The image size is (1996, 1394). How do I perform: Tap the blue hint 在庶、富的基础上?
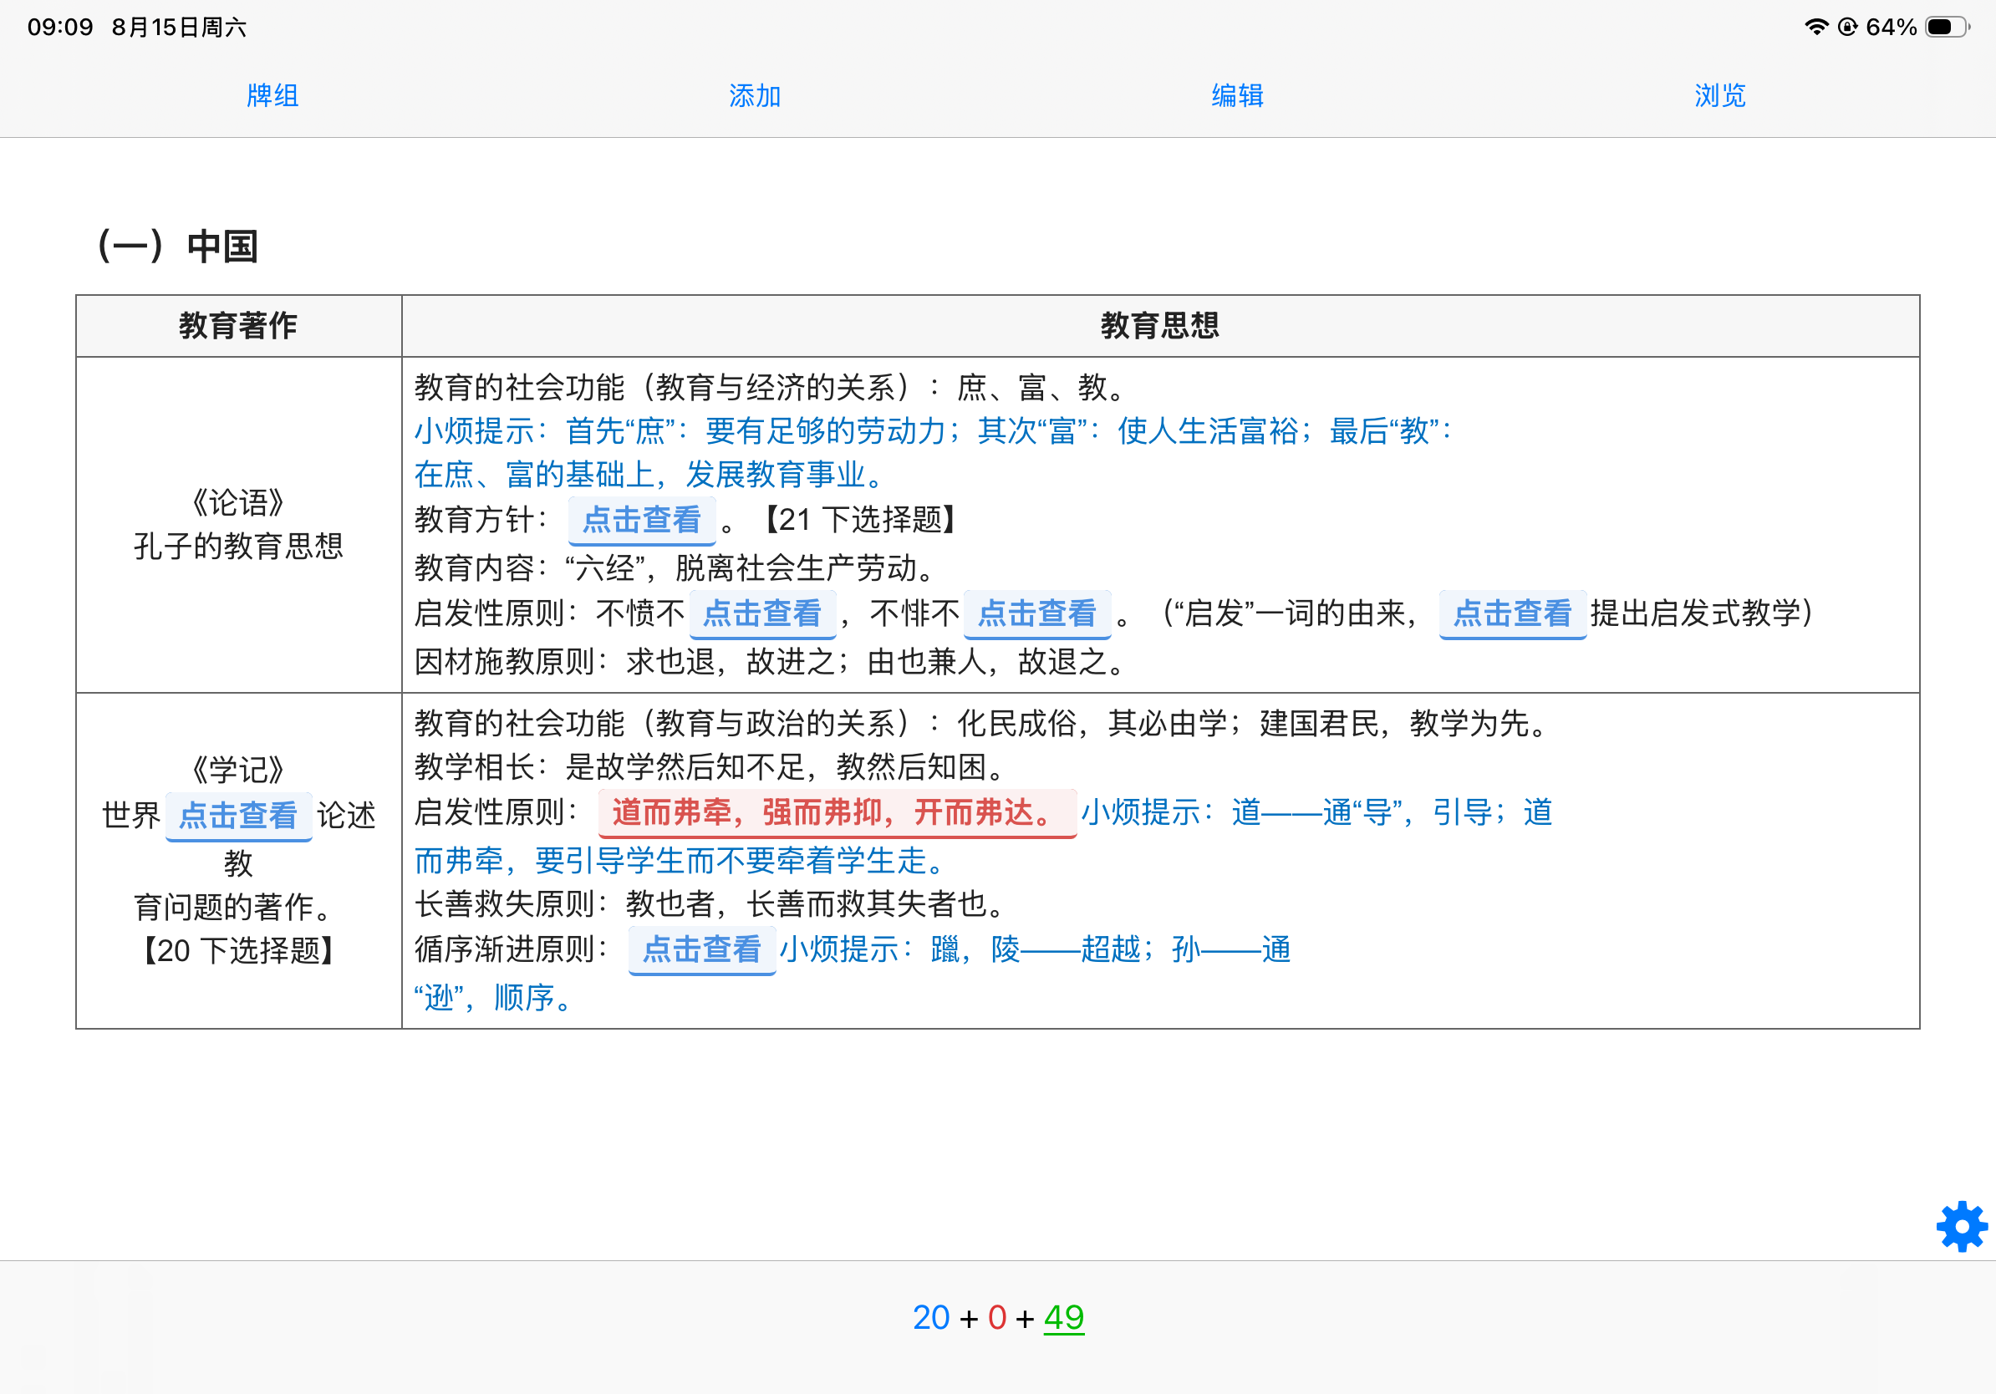649,475
